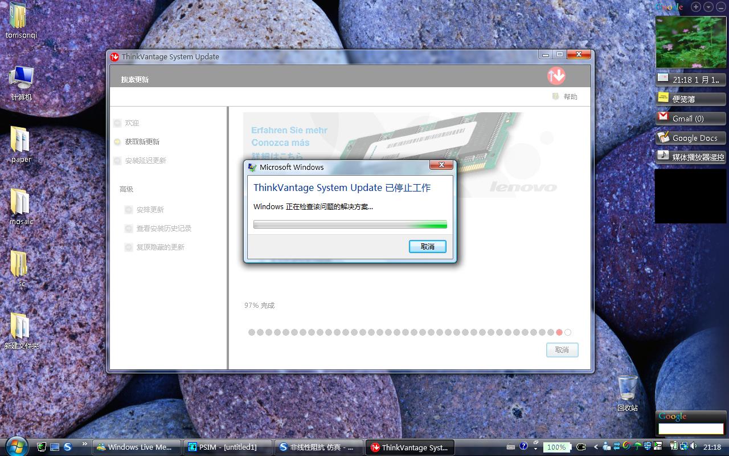Image resolution: width=729 pixels, height=456 pixels.
Task: Click the power plug battery tray icon
Action: point(673,447)
